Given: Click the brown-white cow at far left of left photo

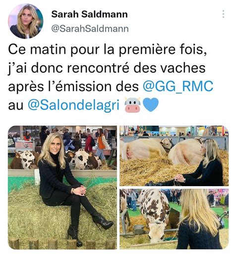Looking at the screenshot, I should [x=25, y=160].
